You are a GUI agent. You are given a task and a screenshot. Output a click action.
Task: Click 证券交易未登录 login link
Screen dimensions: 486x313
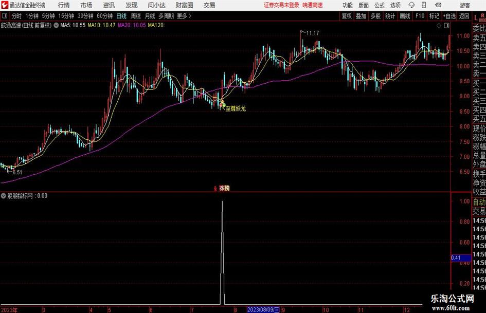[281, 5]
